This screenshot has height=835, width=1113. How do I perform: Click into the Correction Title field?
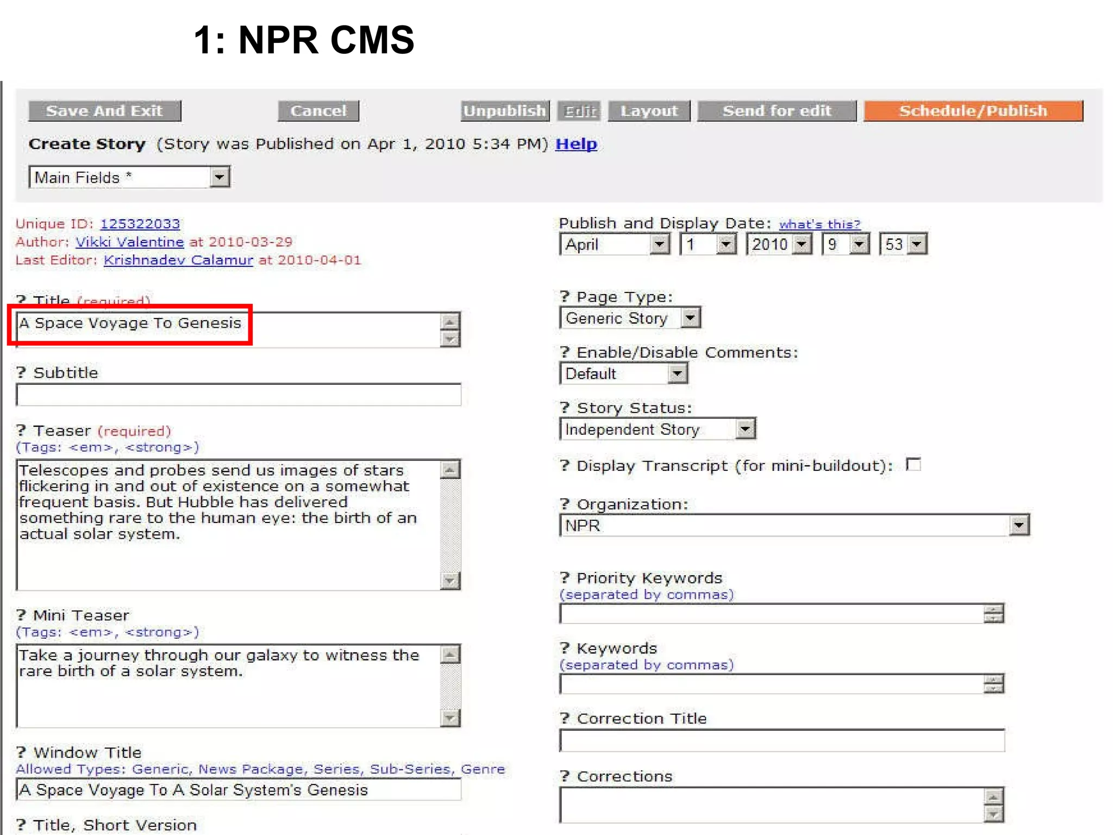point(782,740)
